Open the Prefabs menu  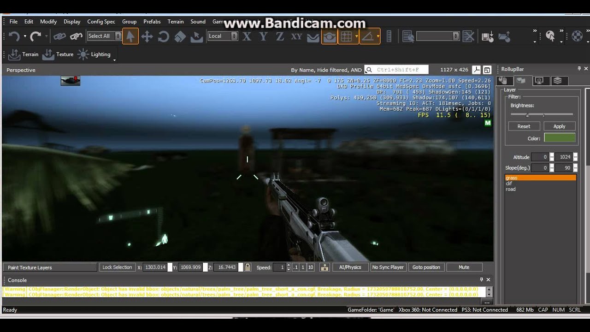pyautogui.click(x=152, y=22)
